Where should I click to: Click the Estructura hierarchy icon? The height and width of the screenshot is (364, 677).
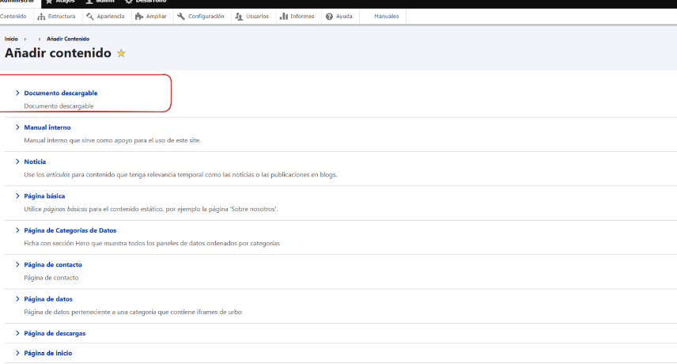(x=41, y=17)
